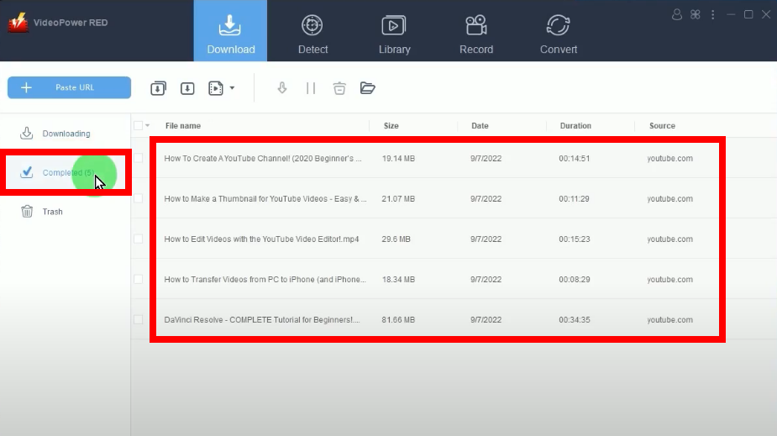Click the 00:15:23 duration value
This screenshot has width=777, height=436.
tap(575, 239)
